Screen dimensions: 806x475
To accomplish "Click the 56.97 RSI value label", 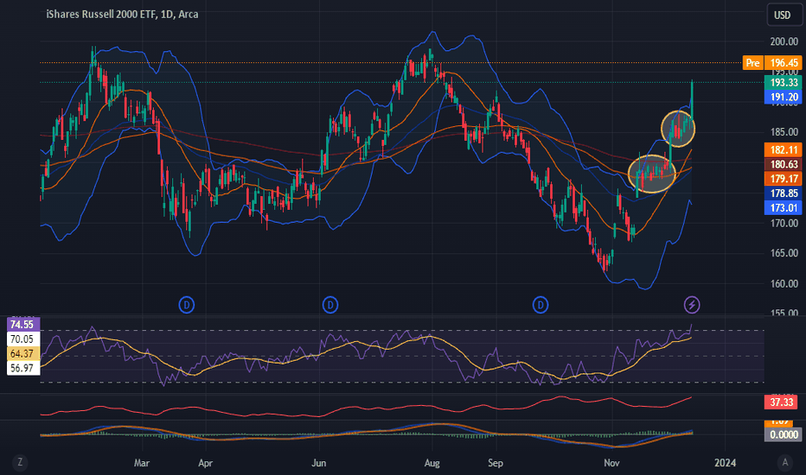I will [x=23, y=368].
